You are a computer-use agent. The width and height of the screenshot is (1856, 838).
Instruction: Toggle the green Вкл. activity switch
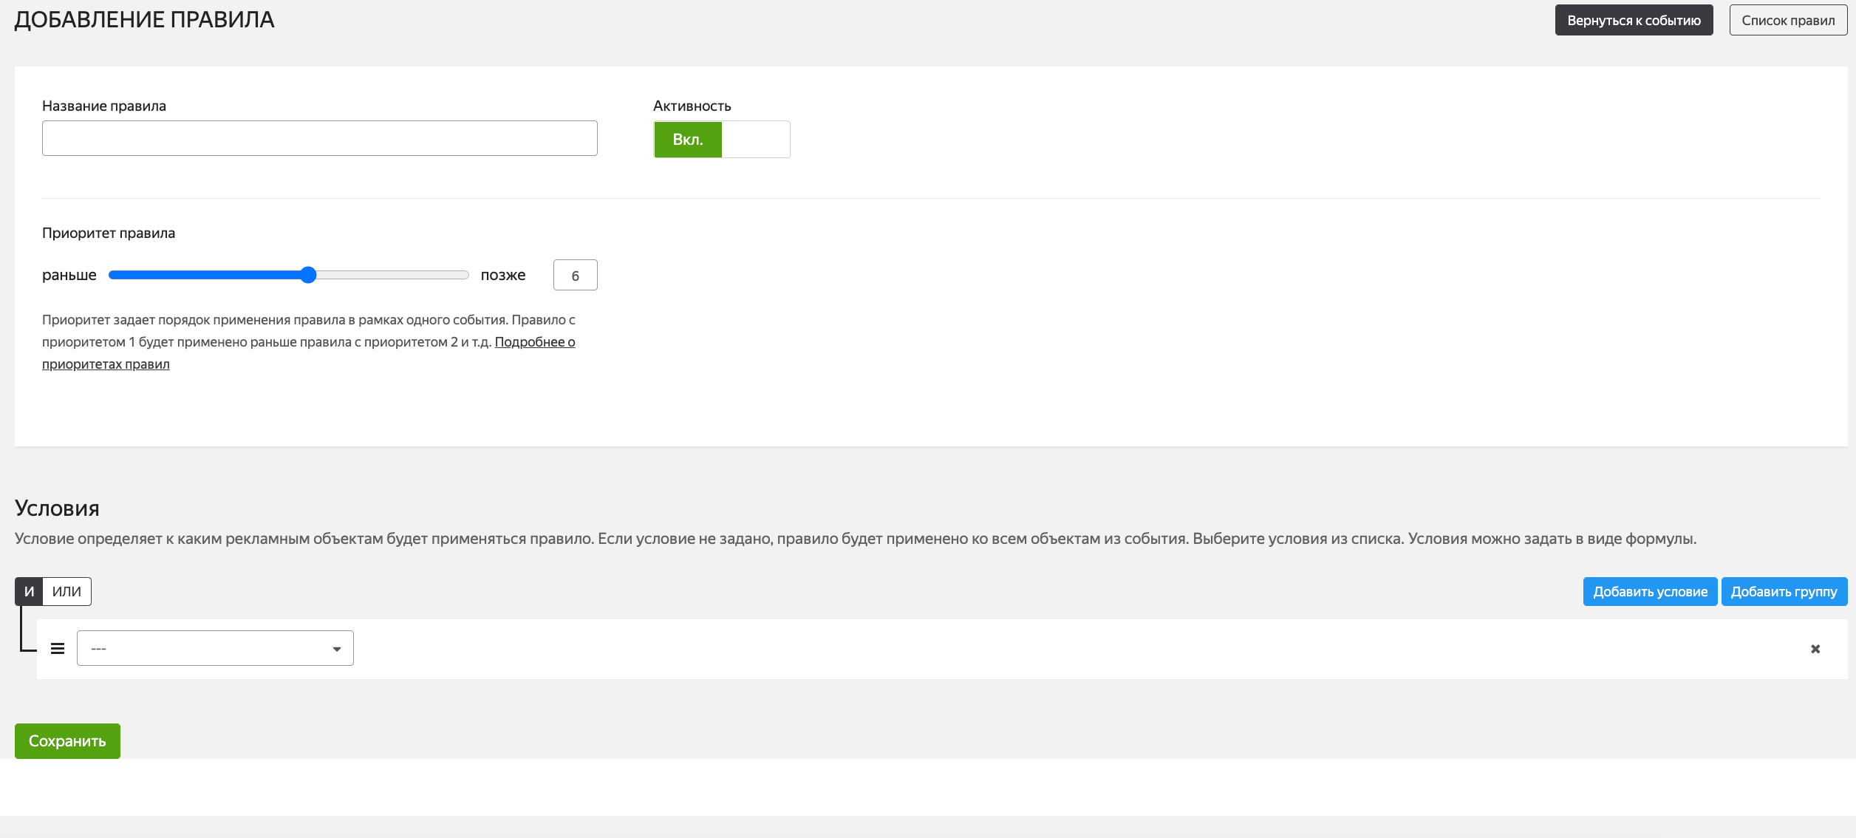687,140
